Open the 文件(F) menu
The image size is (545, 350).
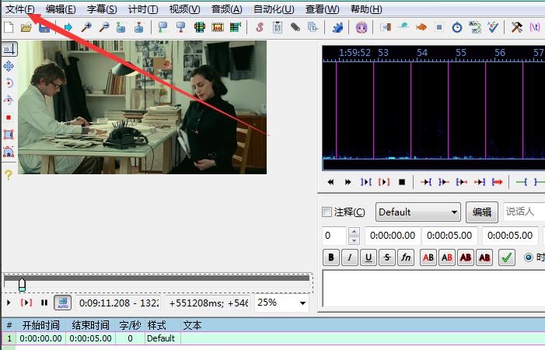[20, 9]
